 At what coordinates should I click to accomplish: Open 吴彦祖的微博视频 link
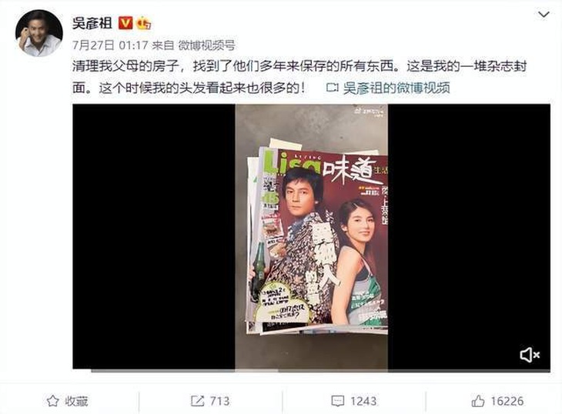point(396,88)
